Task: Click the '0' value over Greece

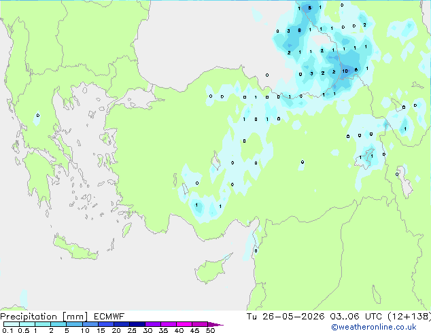Action: tap(38, 116)
